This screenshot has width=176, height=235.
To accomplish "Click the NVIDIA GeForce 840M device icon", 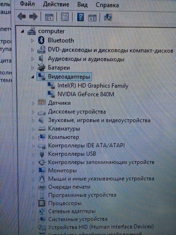I will pyautogui.click(x=51, y=94).
